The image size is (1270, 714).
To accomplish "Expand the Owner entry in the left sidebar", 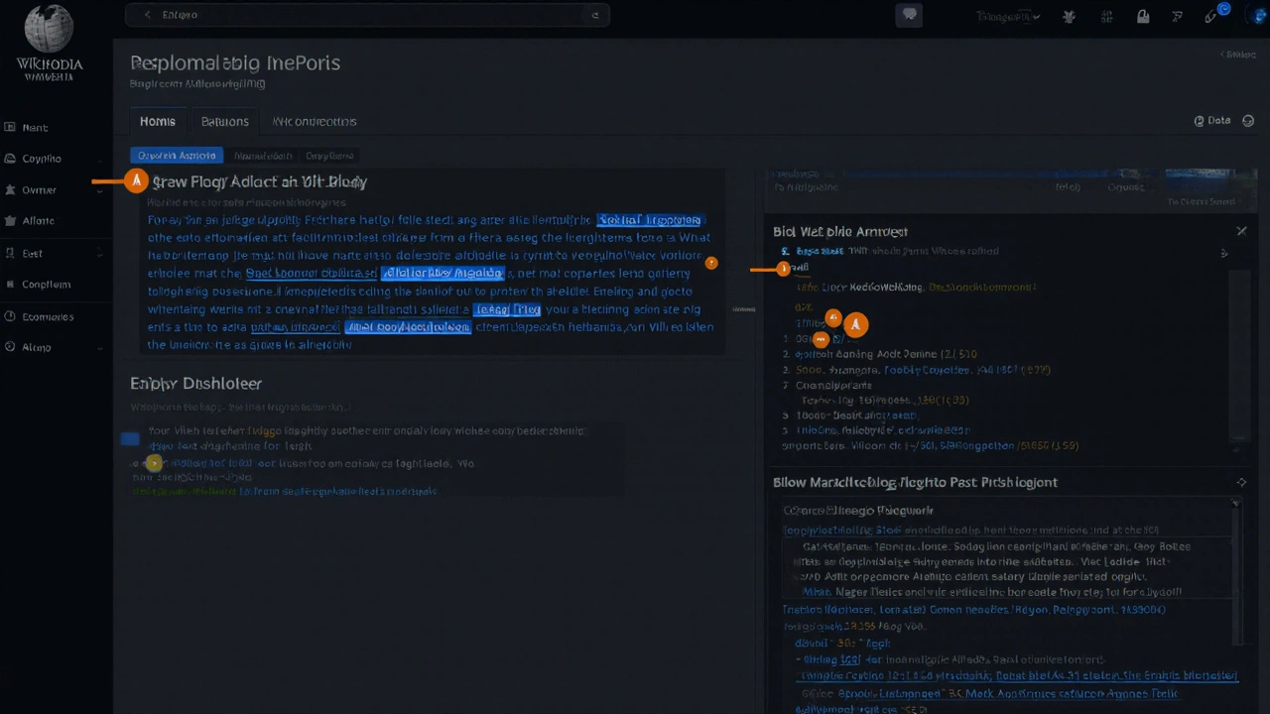I will tap(99, 189).
